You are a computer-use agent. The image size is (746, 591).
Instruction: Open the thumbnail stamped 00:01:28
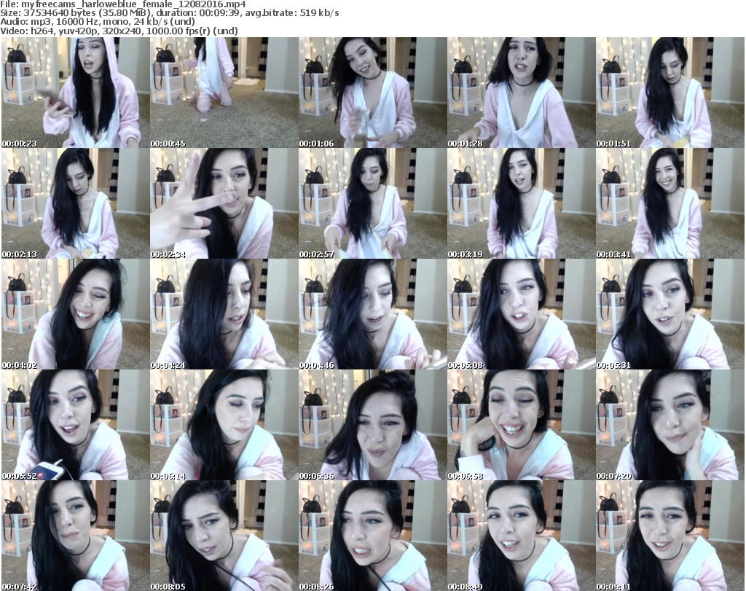point(522,93)
